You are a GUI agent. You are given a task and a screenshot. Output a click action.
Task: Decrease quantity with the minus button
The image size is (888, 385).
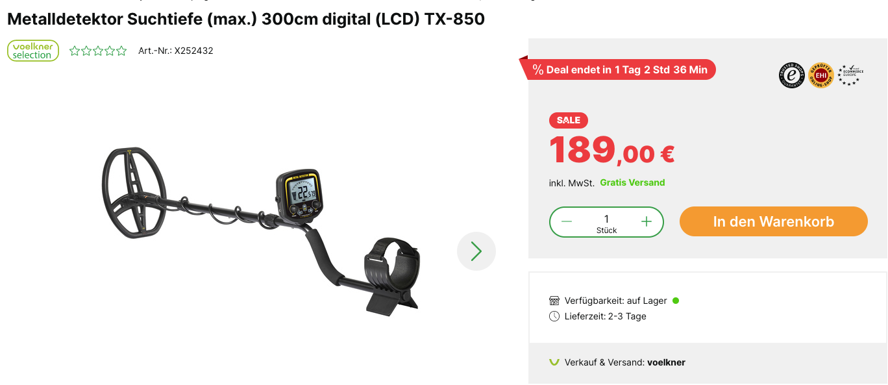tap(567, 221)
